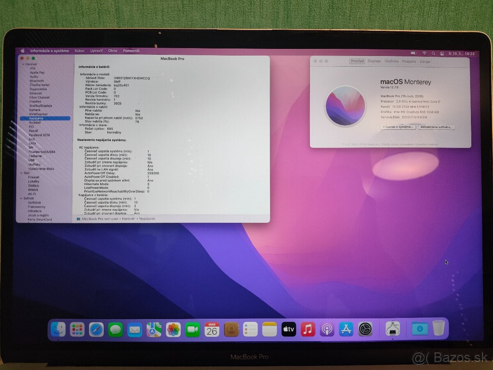Screen dimensions: 493x370
Task: Select Thunderbolt/USB4 in sidebar
Action: tap(42, 152)
